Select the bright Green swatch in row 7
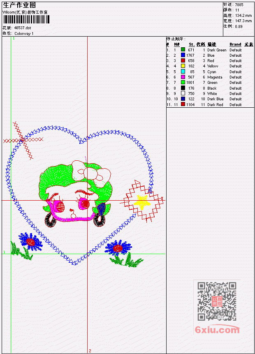The image size is (255, 354). point(183,82)
